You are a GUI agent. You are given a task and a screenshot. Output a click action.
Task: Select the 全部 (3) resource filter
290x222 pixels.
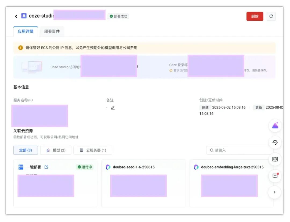(x=26, y=150)
